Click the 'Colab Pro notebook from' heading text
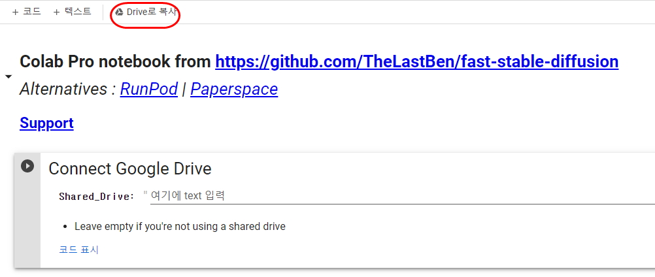Screen dimensions: 655x277 (x=115, y=62)
